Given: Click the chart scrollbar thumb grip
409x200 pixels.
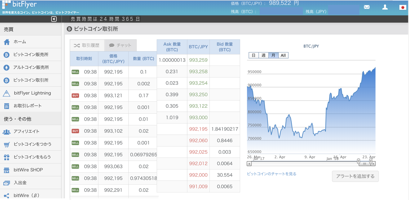Looking at the screenshot, I should click(x=365, y=164).
